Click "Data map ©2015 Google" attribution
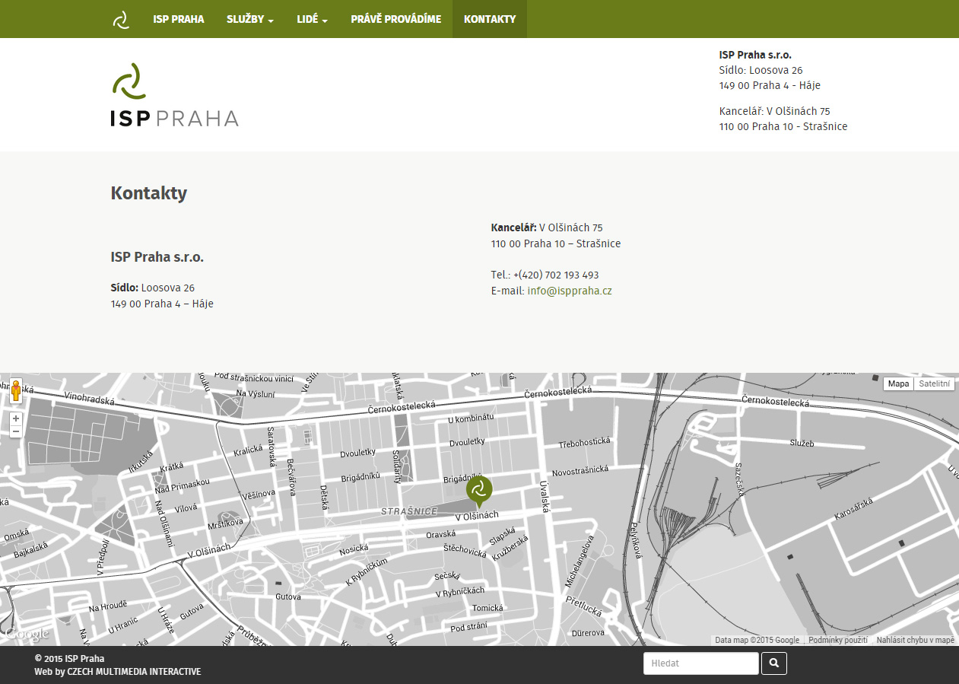 tap(757, 641)
